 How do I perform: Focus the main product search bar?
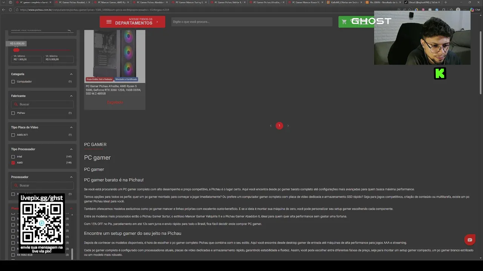(x=252, y=22)
